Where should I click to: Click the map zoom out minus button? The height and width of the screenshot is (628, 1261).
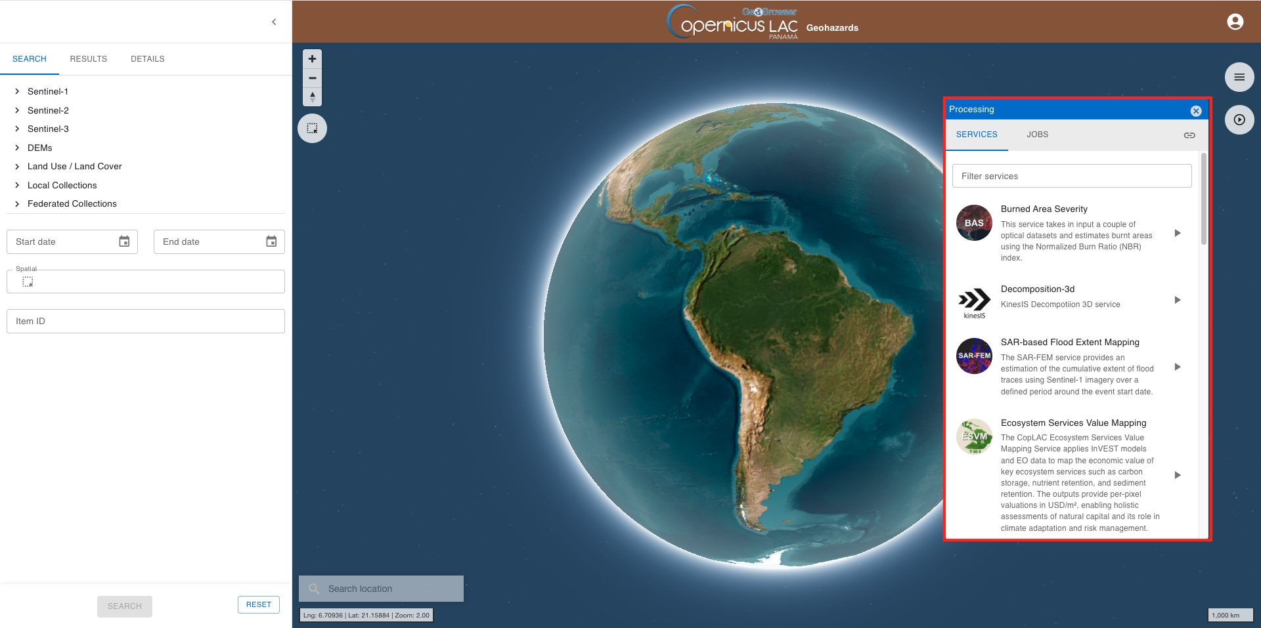point(312,78)
